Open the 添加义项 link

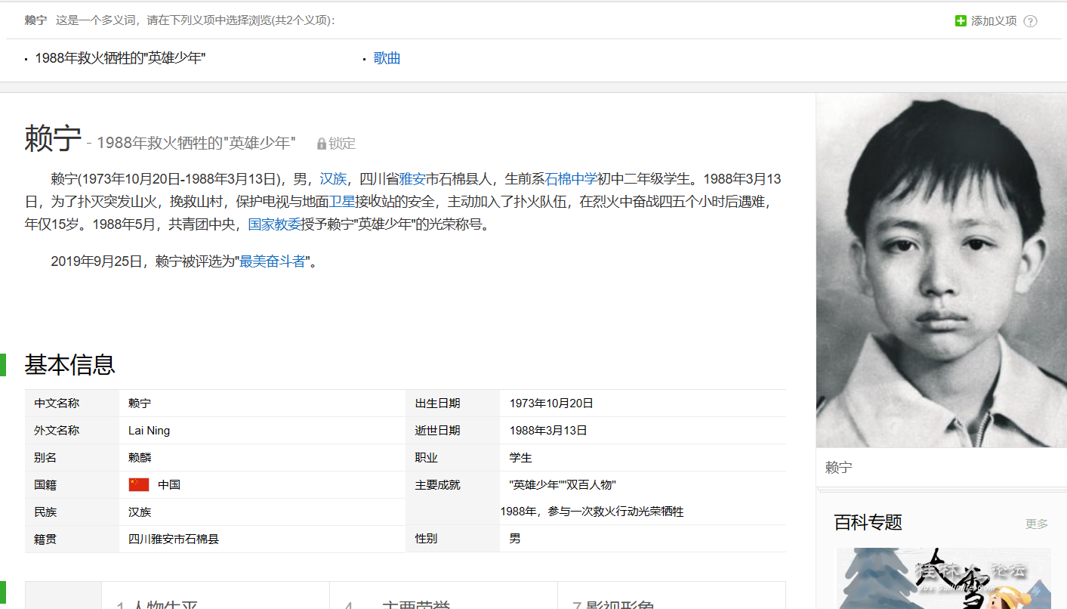[994, 21]
